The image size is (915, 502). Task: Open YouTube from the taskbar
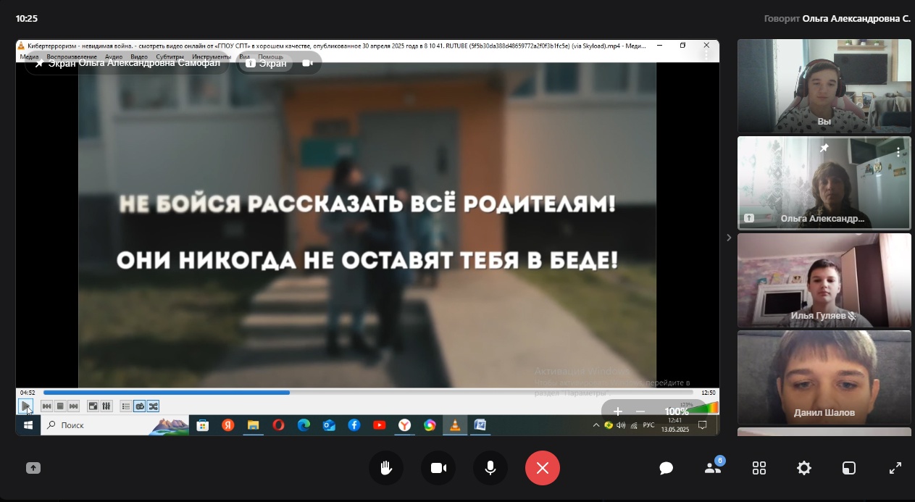pos(379,425)
